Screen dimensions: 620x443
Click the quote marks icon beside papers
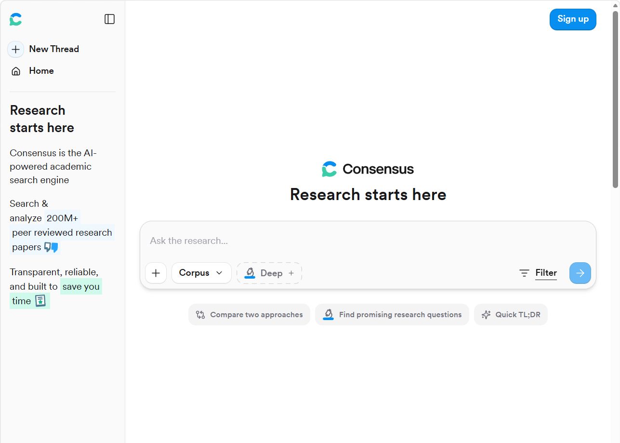[x=51, y=247]
